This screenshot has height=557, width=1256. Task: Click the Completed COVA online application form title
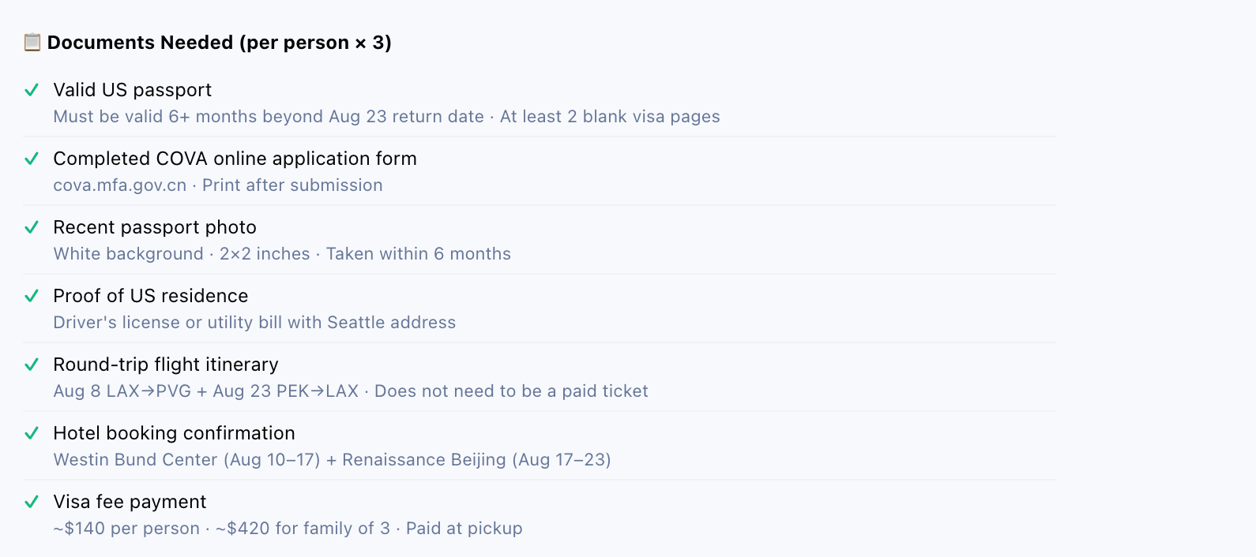pyautogui.click(x=235, y=159)
